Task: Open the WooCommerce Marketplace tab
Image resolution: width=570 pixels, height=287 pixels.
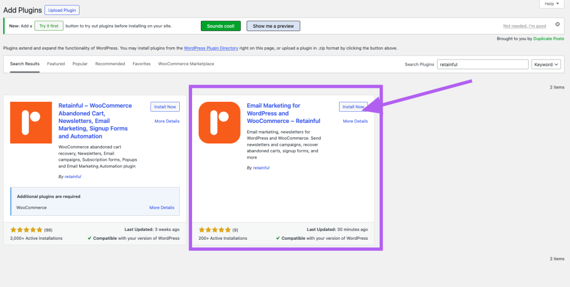Action: (186, 64)
